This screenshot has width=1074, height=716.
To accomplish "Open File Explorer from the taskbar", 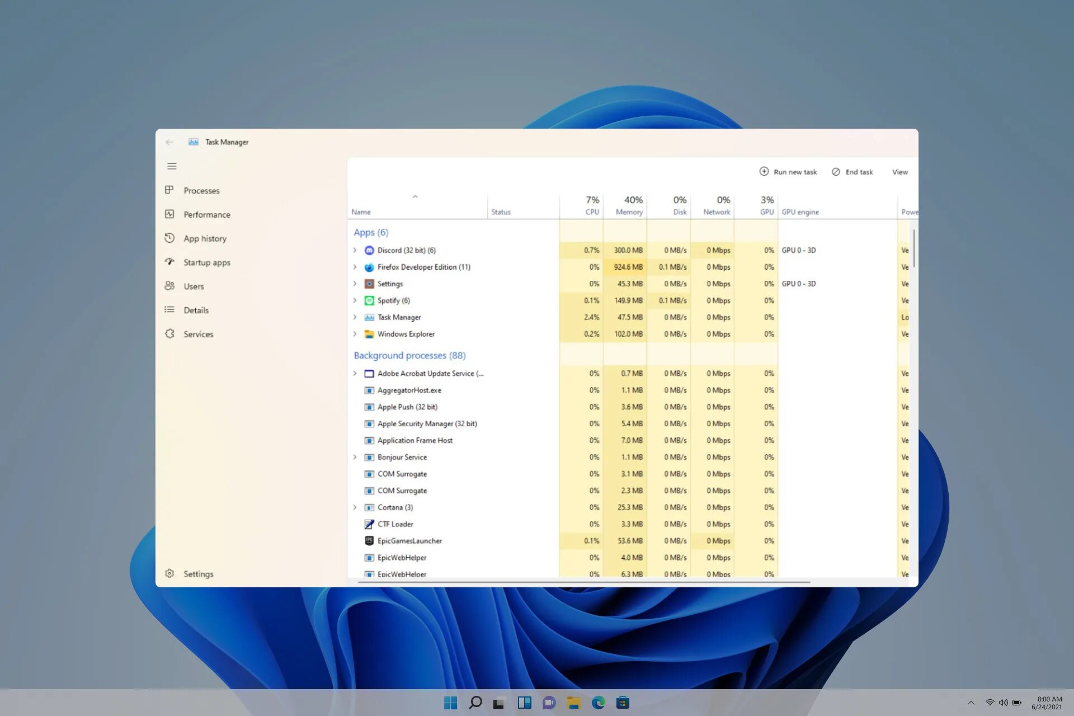I will click(573, 703).
